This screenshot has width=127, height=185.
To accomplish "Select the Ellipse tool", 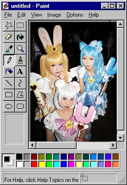I will (9, 106).
